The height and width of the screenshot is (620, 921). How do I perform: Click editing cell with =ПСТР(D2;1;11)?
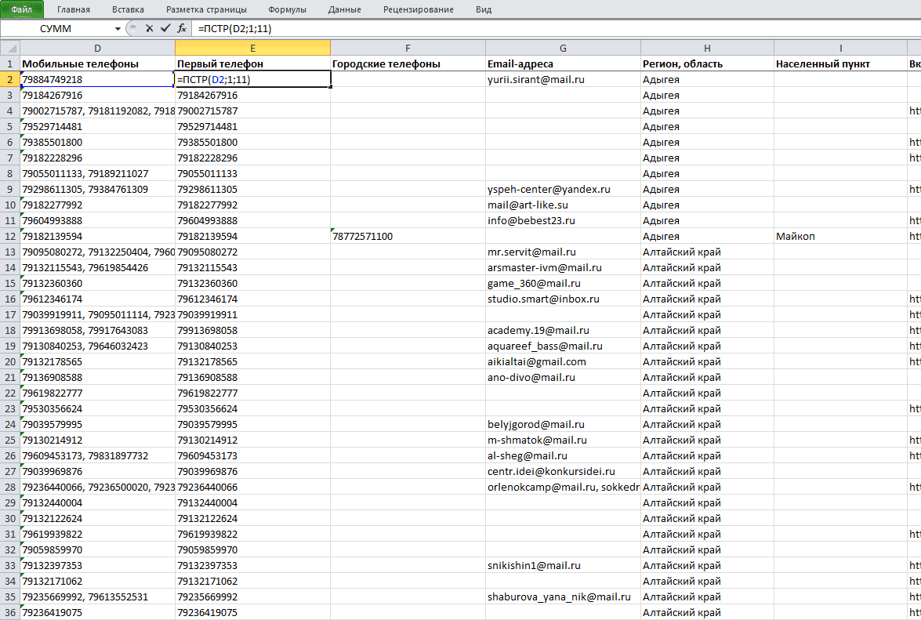pyautogui.click(x=252, y=79)
